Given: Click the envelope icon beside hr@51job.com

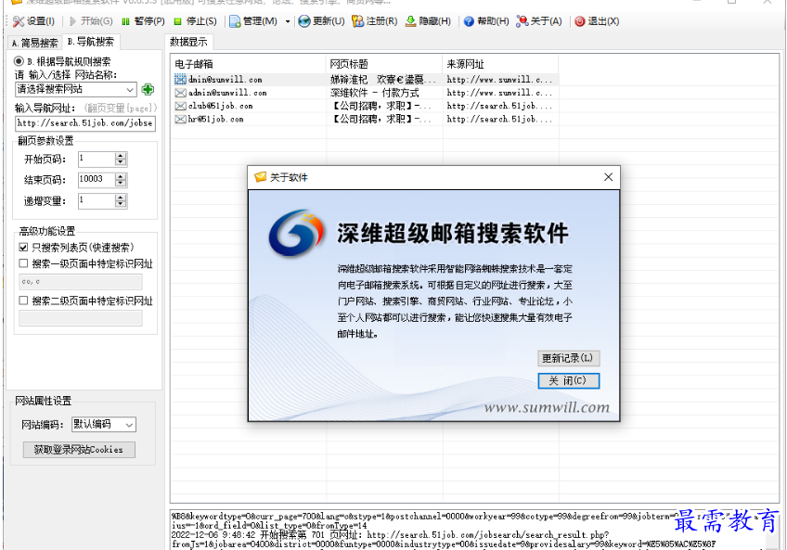Looking at the screenshot, I should 180,120.
